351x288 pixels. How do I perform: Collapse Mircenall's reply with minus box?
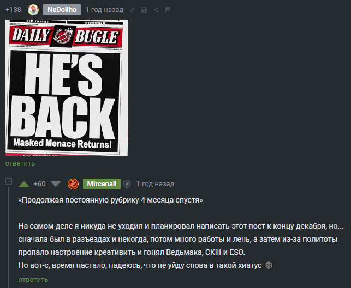[x=9, y=181]
